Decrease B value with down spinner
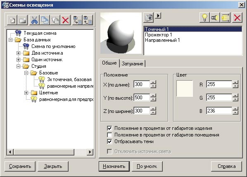 click(x=235, y=112)
